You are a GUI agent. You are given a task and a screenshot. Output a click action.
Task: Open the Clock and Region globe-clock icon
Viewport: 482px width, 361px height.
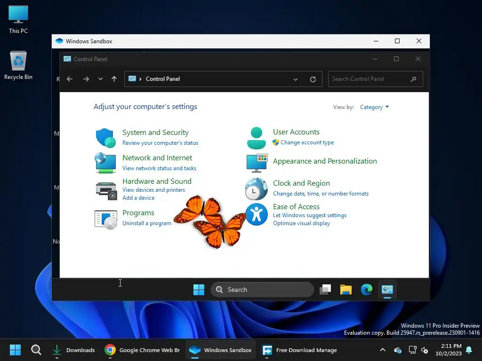click(x=257, y=189)
